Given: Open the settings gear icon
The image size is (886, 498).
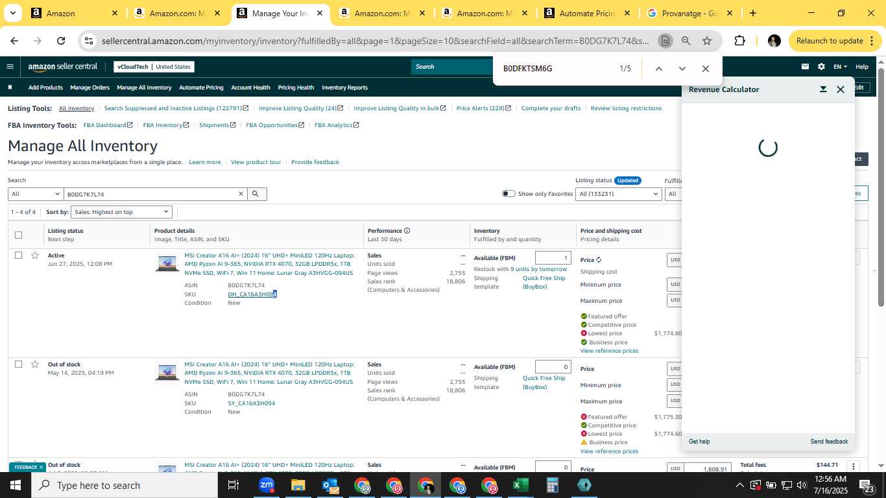Looking at the screenshot, I should tap(821, 67).
